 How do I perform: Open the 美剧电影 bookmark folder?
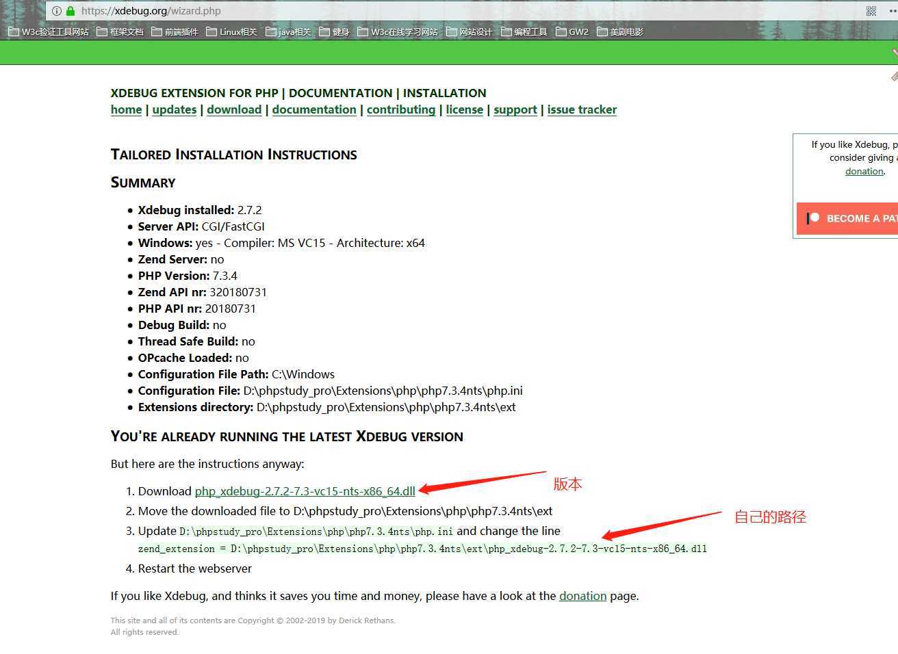point(620,31)
